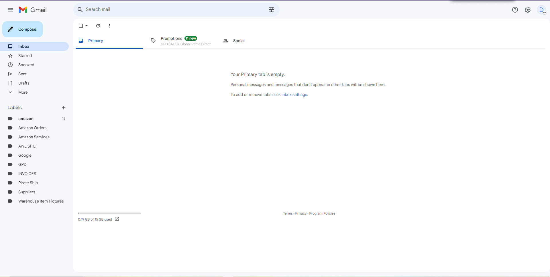Open Settings gear icon

point(528,10)
